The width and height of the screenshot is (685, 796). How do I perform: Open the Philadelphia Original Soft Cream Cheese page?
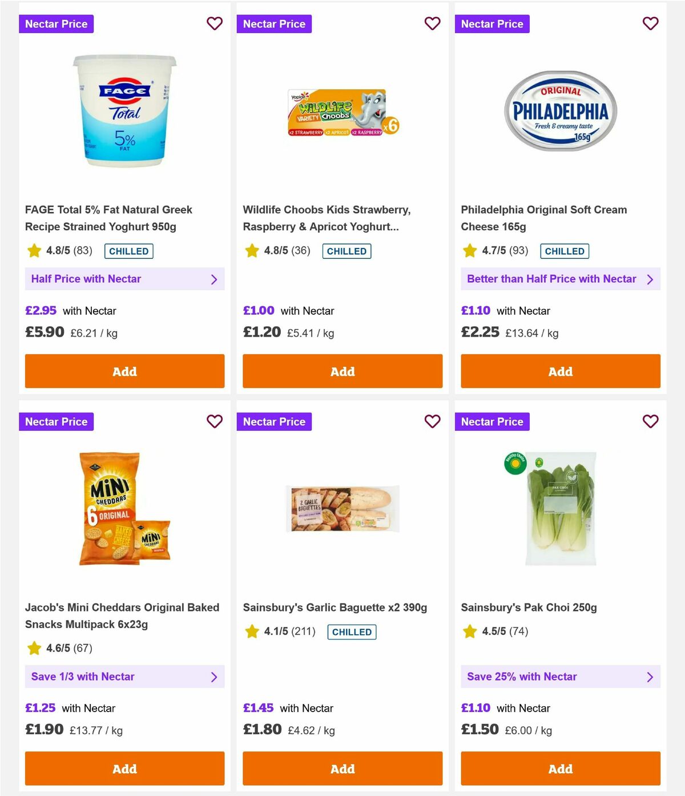[543, 218]
